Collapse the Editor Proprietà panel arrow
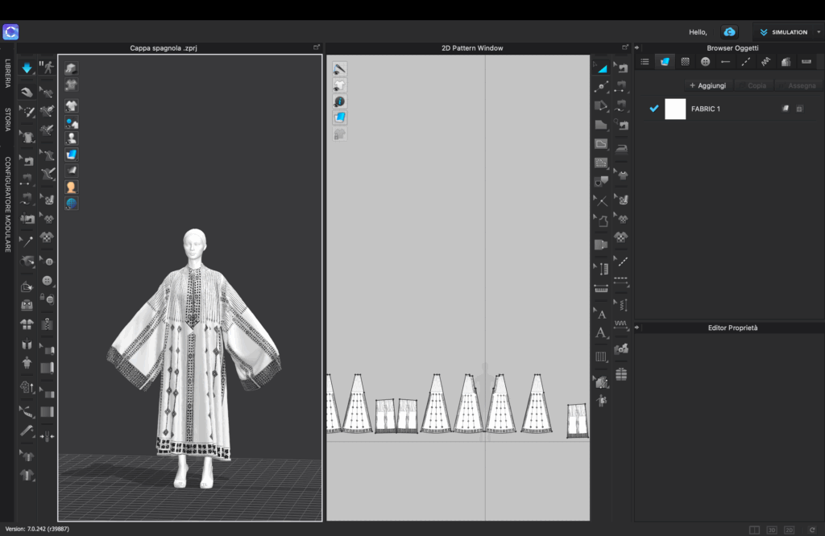The width and height of the screenshot is (825, 536). point(638,328)
